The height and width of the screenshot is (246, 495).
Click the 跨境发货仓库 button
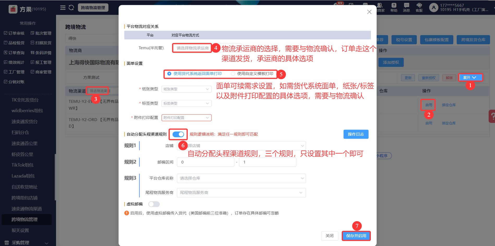(x=473, y=40)
